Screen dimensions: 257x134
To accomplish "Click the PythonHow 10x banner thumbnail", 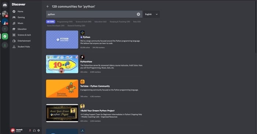I will point(62,64).
